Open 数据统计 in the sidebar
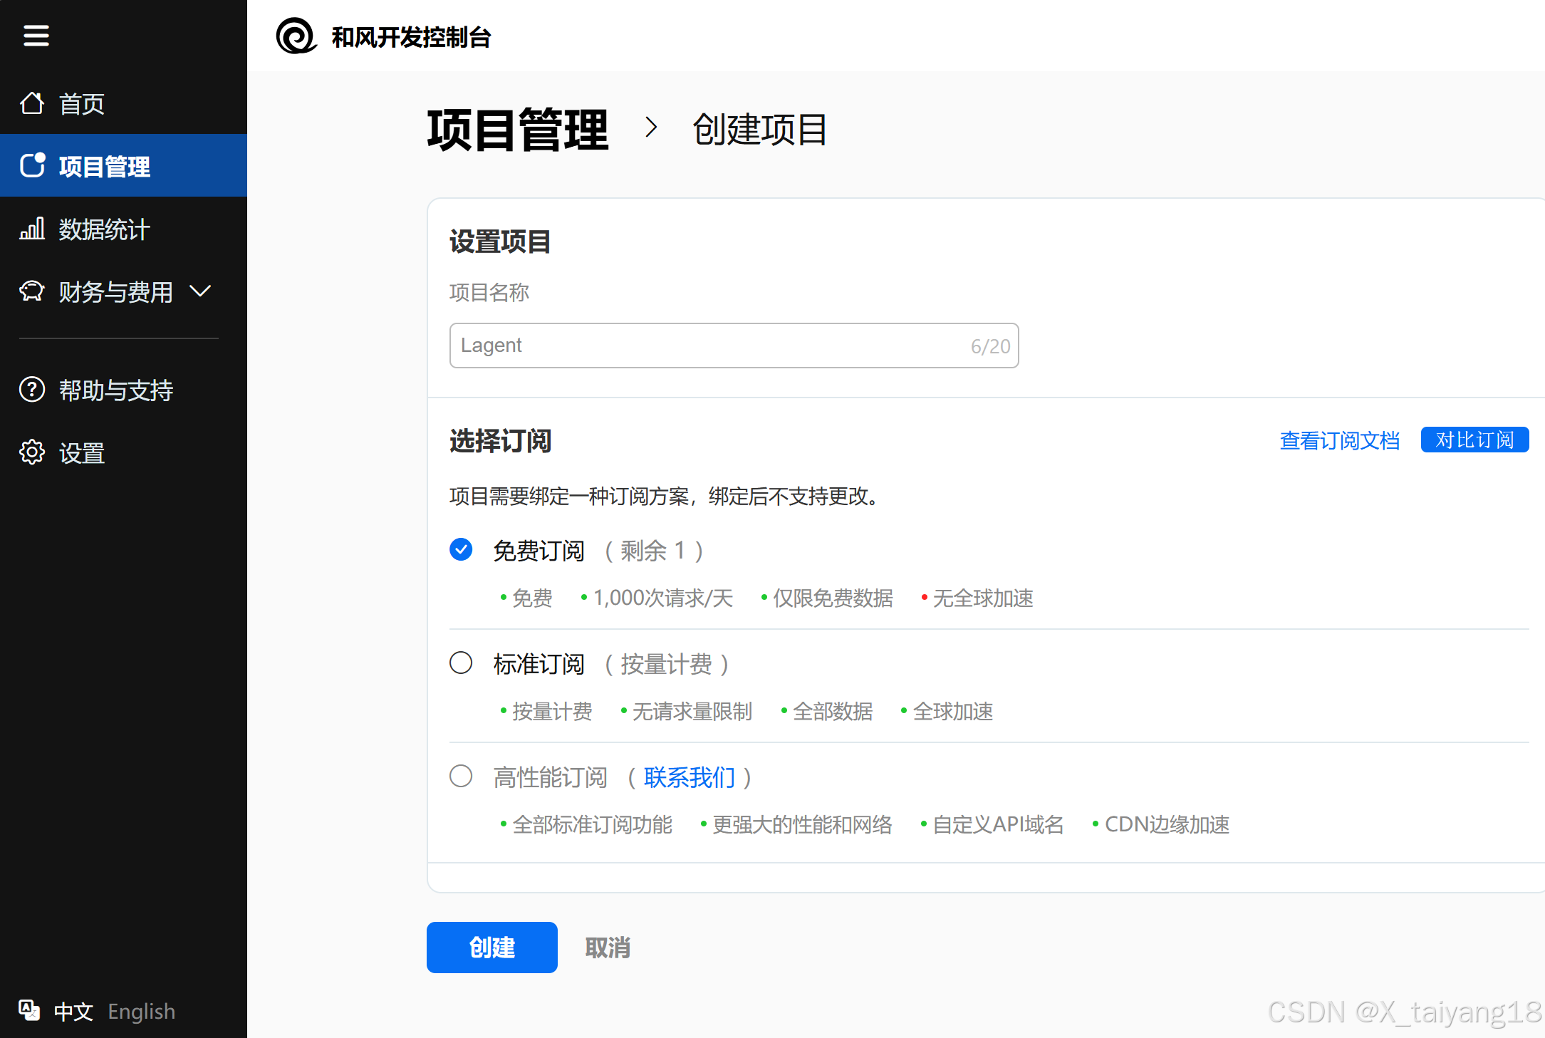 tap(104, 229)
